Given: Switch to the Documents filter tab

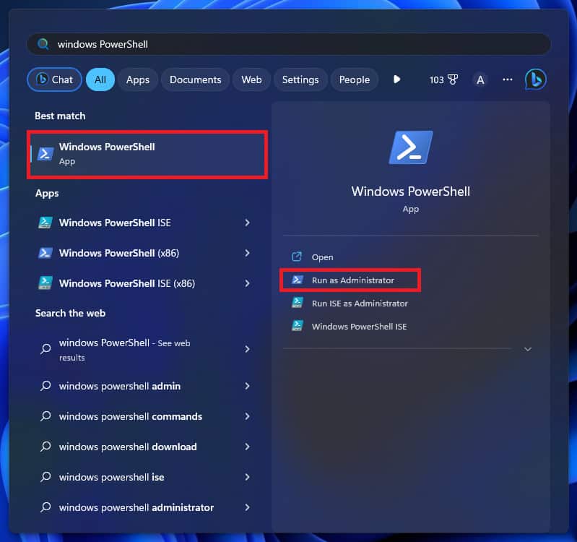Looking at the screenshot, I should (195, 79).
